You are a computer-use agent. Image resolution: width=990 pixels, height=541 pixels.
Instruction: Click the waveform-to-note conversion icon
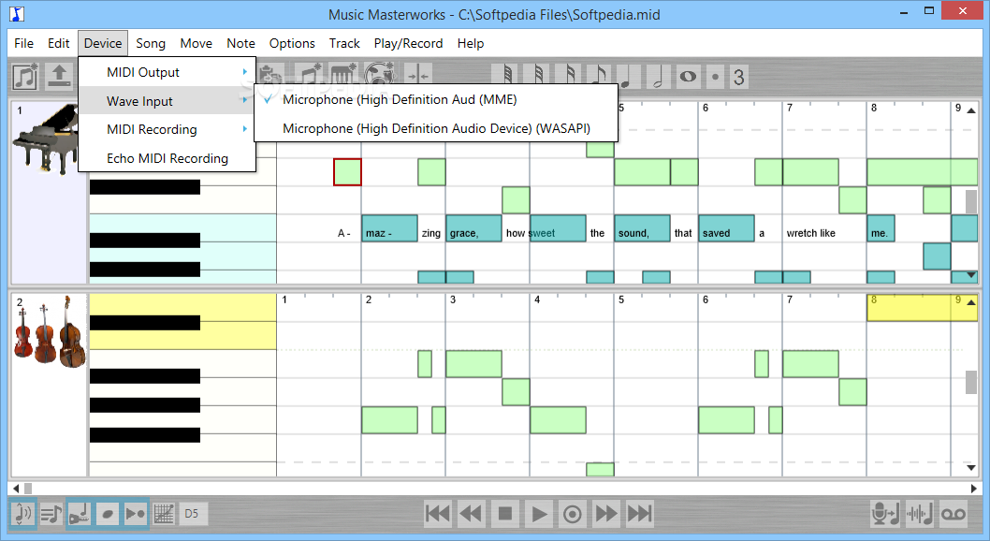click(x=919, y=514)
